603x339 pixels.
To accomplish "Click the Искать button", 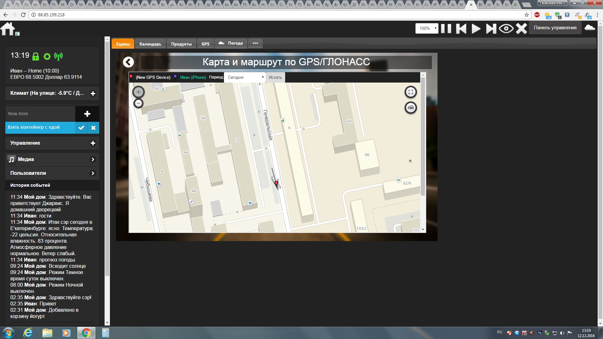I will 275,77.
